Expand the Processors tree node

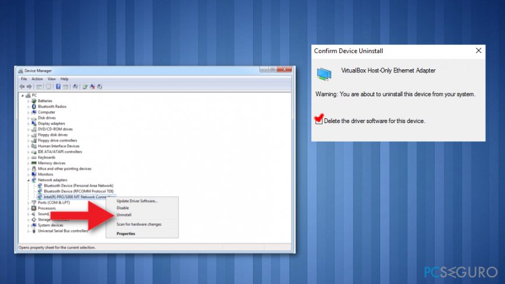(29, 208)
